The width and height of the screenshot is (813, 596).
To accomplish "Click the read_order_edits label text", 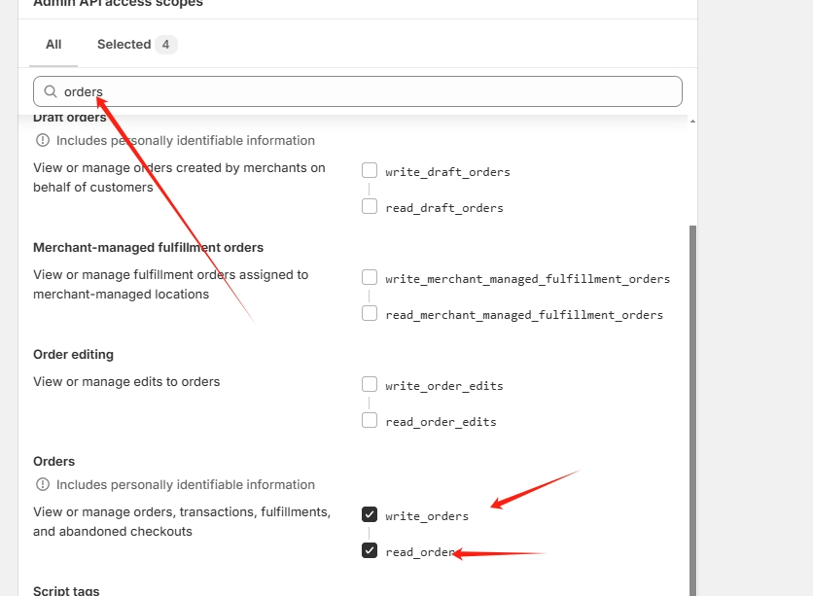I will pos(441,422).
